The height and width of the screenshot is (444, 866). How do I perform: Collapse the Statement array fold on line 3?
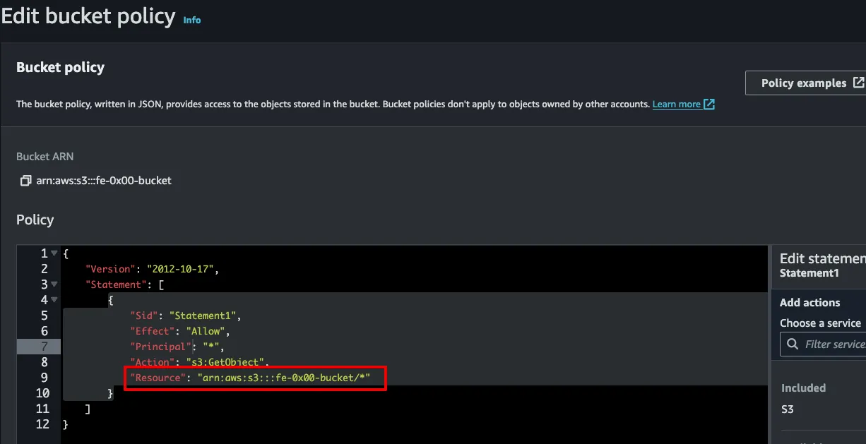[54, 284]
